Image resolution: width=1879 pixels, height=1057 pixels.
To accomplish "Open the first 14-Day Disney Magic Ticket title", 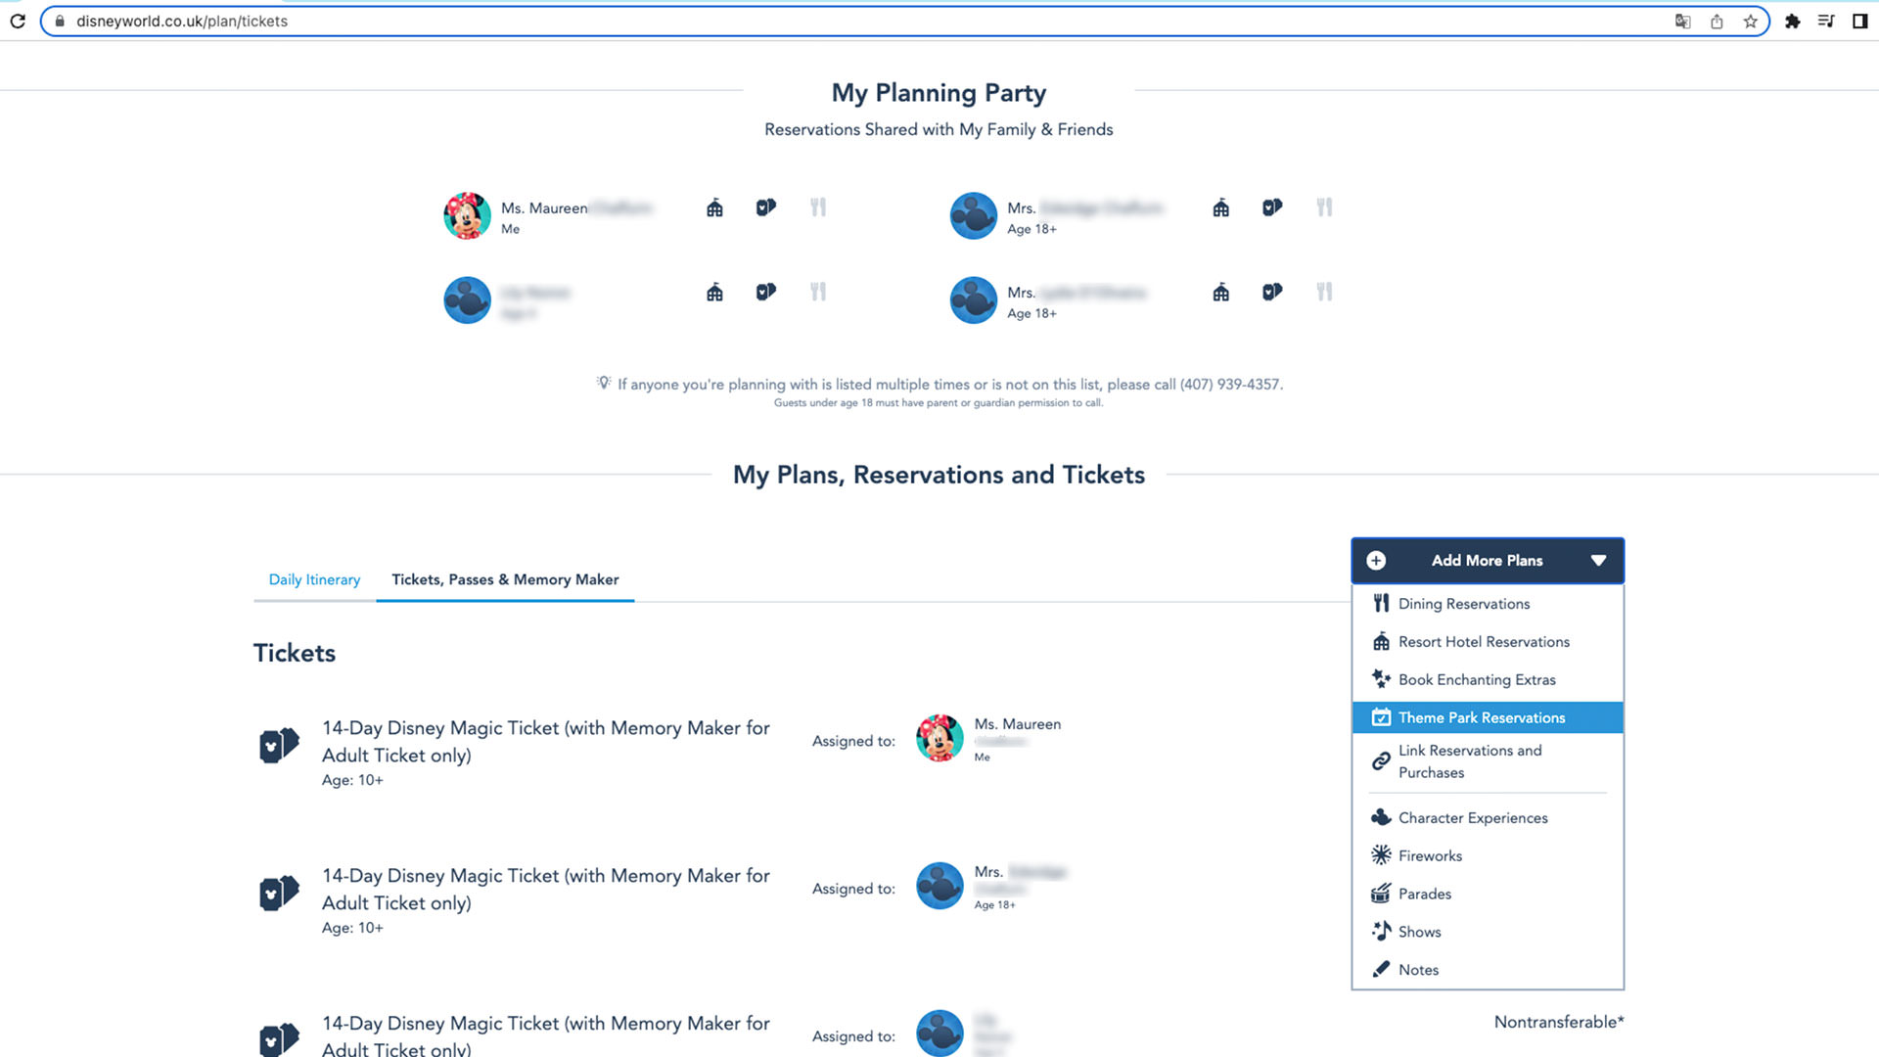I will [x=546, y=742].
